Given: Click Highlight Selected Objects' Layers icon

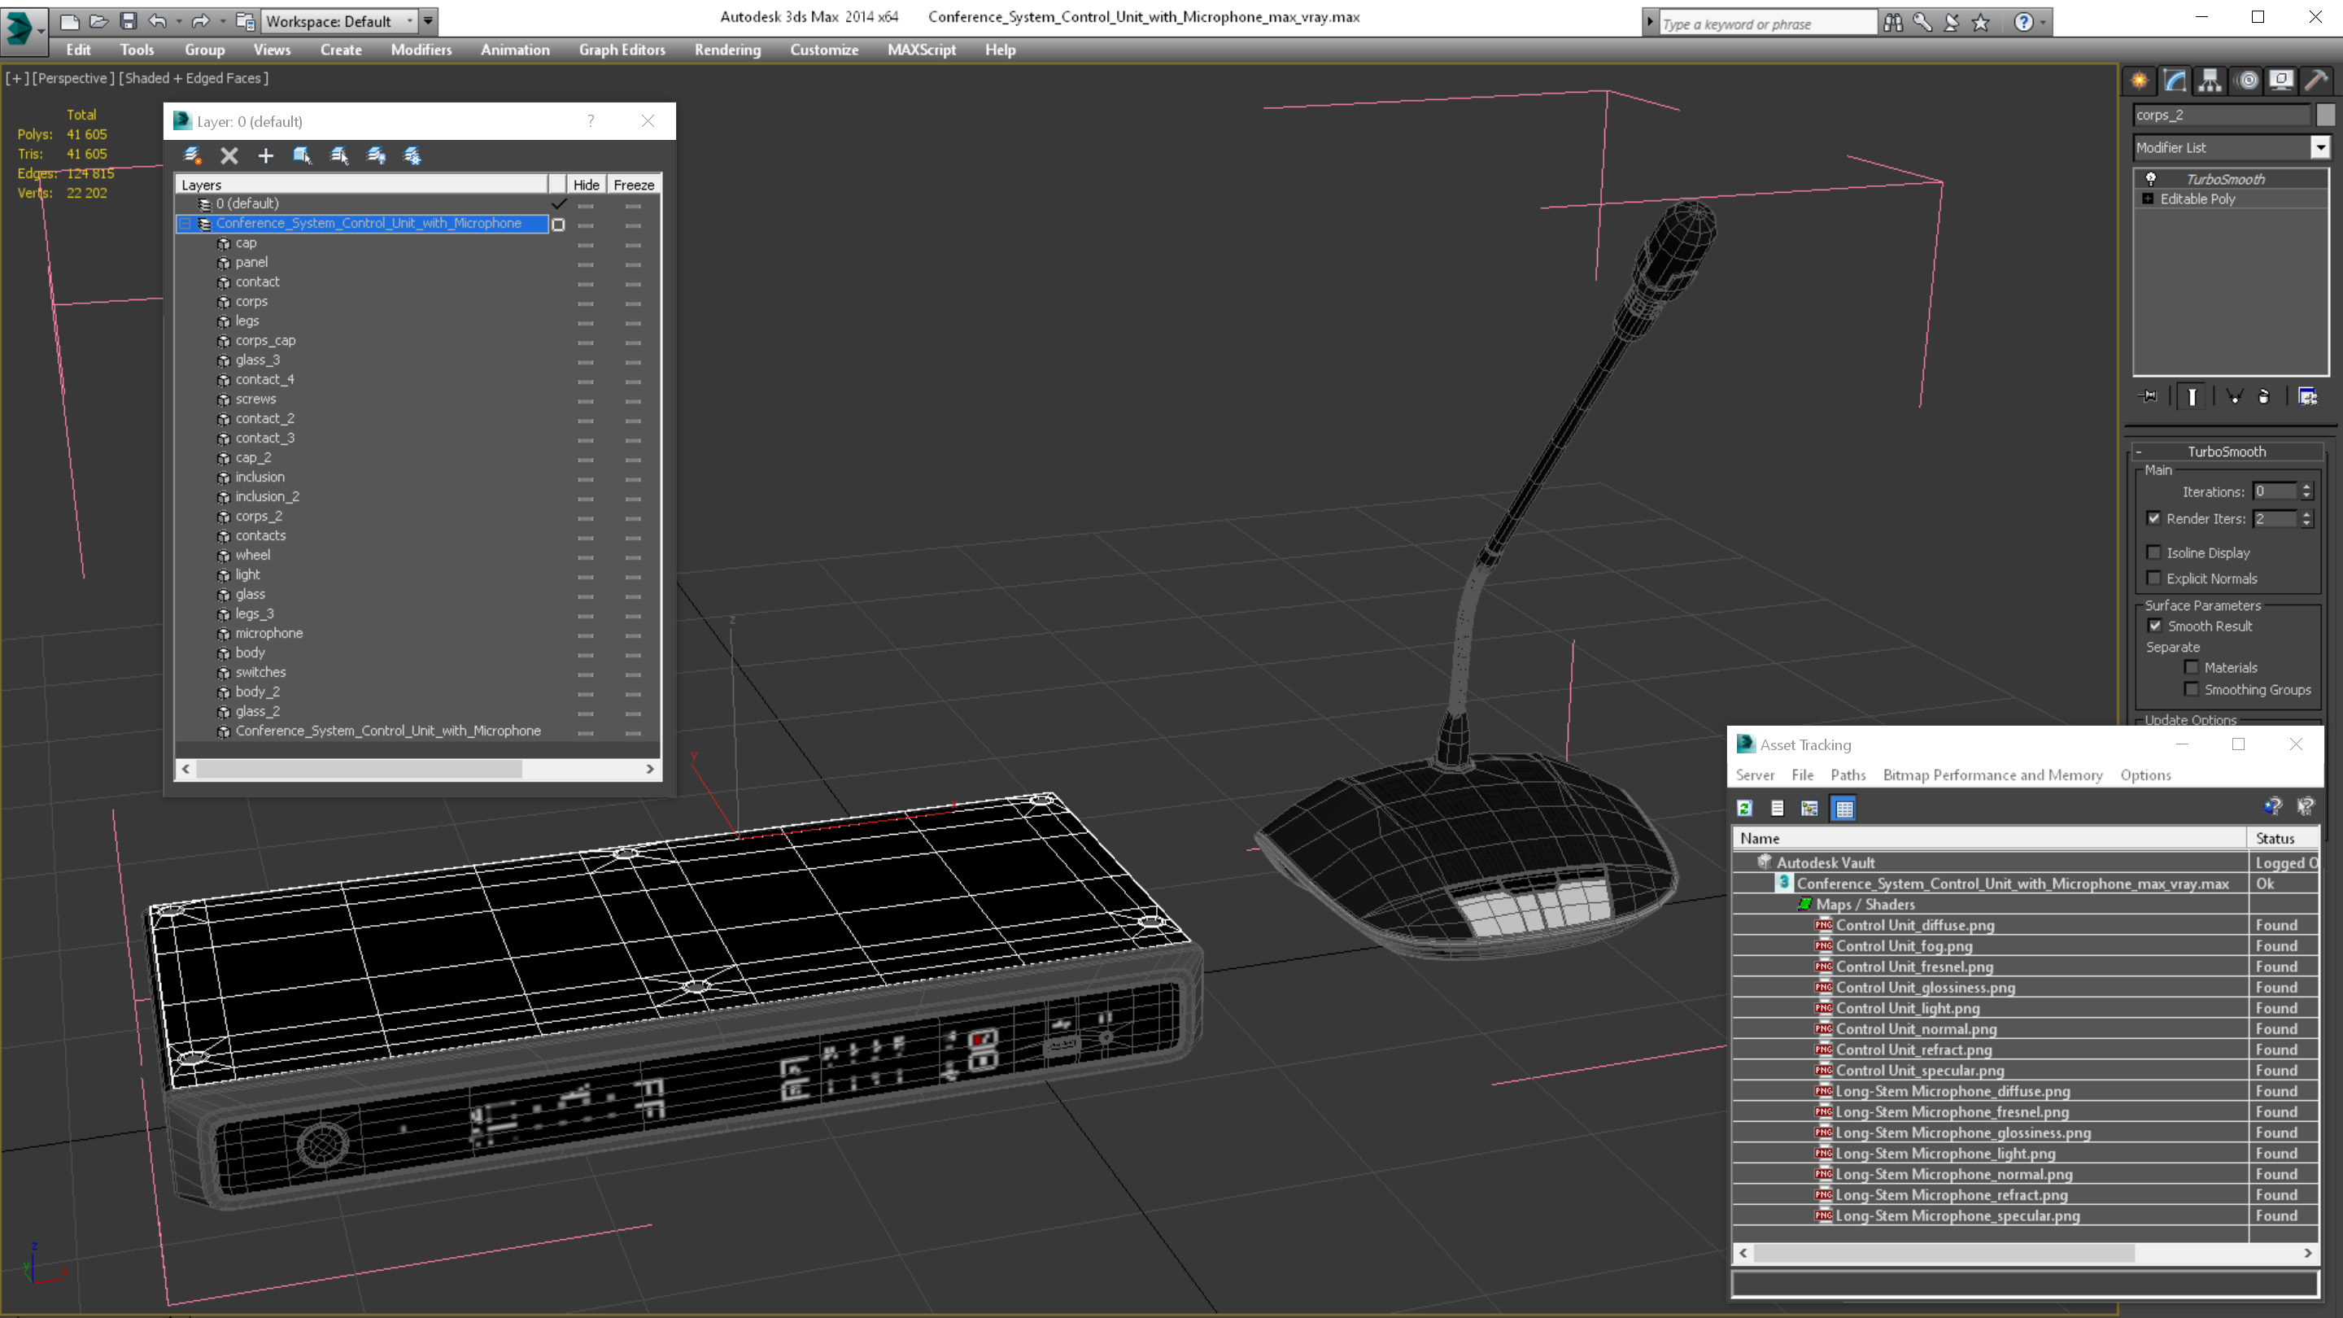Looking at the screenshot, I should pos(339,155).
